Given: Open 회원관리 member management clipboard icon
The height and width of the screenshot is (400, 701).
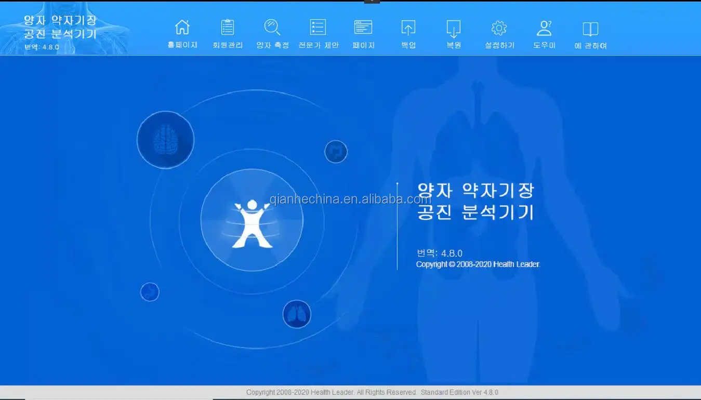Looking at the screenshot, I should click(x=228, y=28).
